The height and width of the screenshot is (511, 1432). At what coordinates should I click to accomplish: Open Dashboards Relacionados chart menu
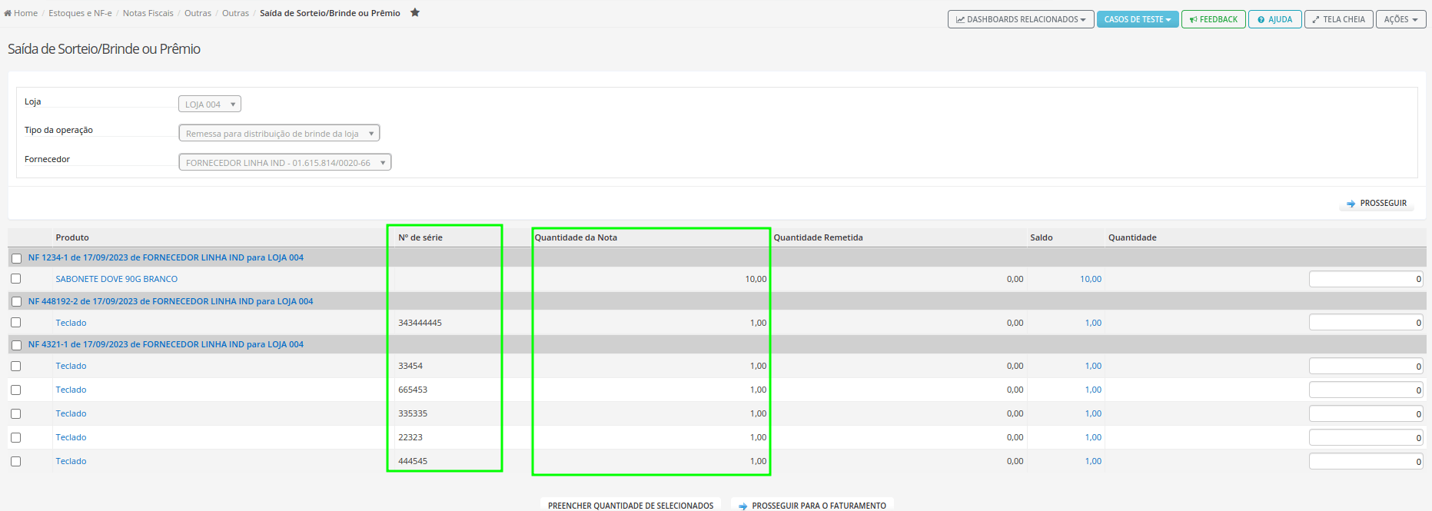[x=1021, y=19]
